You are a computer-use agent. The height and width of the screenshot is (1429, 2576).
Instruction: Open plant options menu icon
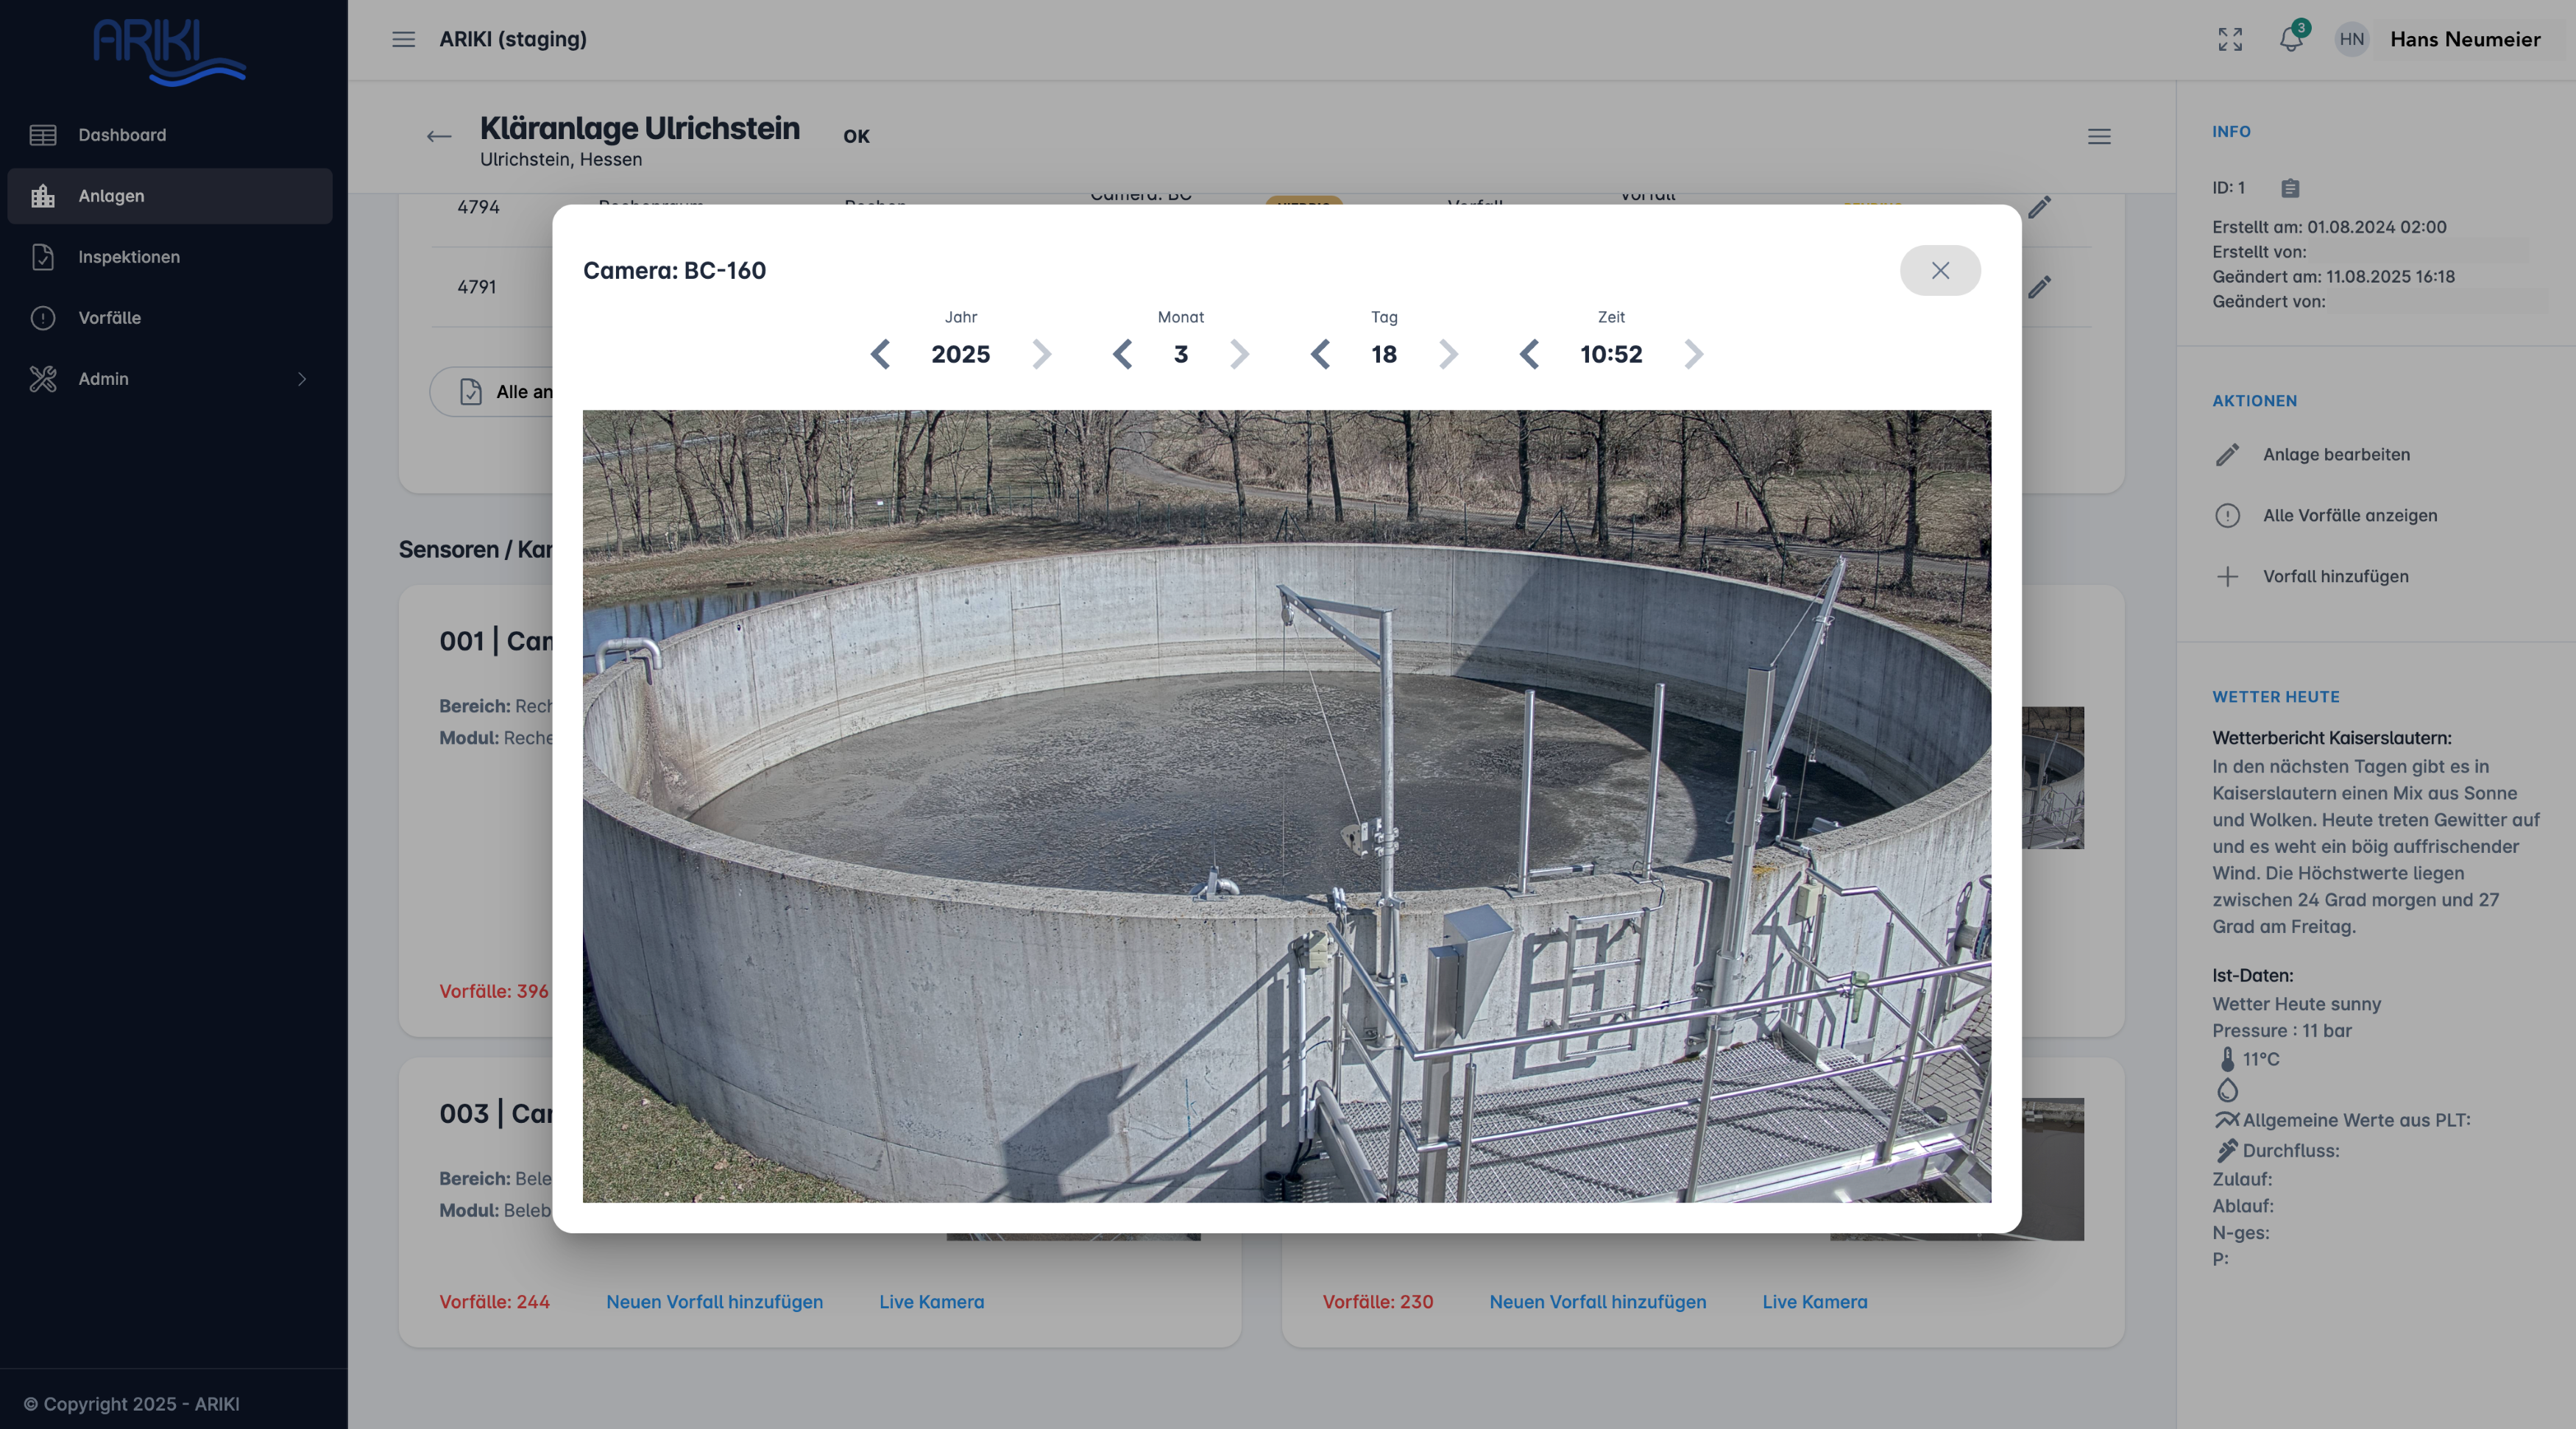coord(2098,137)
